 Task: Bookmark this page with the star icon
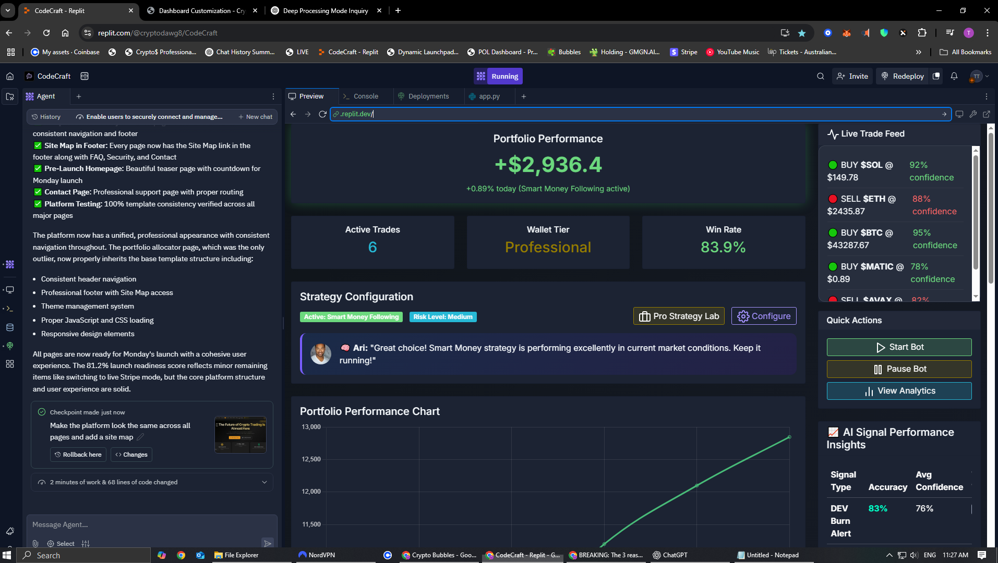(802, 33)
